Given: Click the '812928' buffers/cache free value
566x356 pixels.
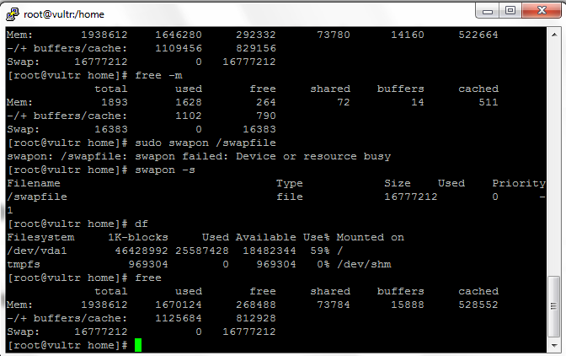Looking at the screenshot, I should coord(256,318).
